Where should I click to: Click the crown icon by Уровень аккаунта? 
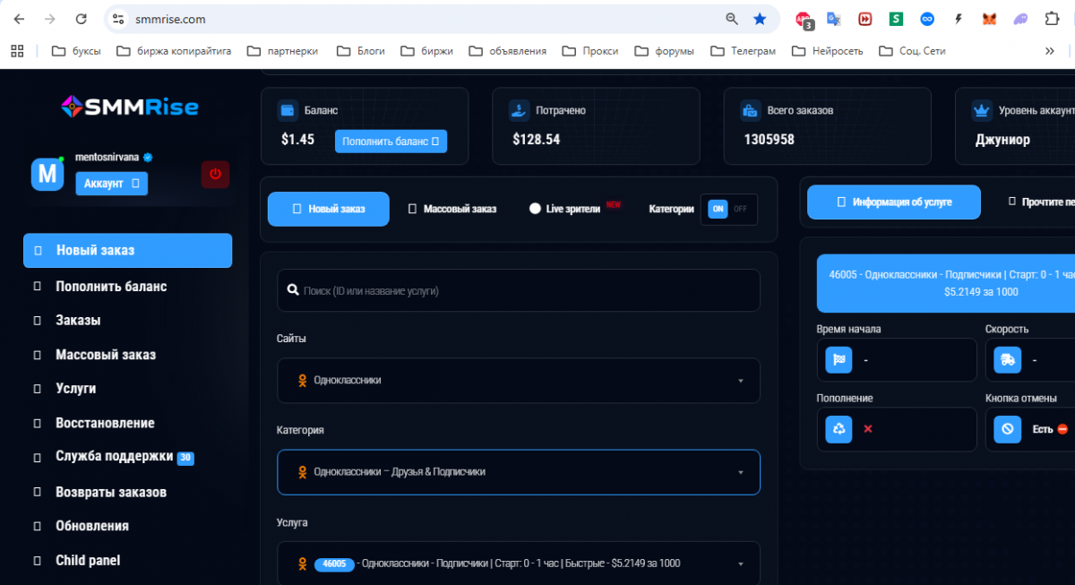(x=981, y=110)
